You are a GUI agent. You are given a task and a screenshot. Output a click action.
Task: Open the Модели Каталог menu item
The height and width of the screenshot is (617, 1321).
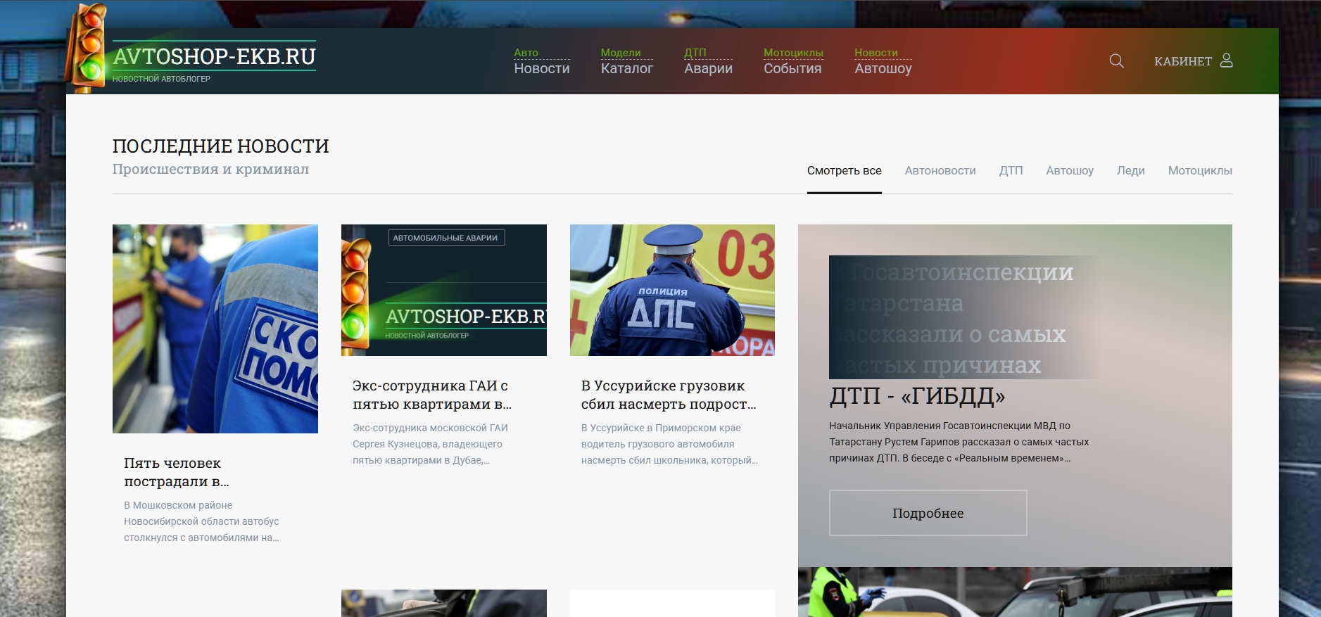pyautogui.click(x=626, y=61)
